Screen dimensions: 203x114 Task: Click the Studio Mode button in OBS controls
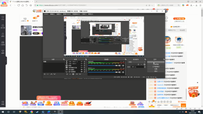click(156, 67)
